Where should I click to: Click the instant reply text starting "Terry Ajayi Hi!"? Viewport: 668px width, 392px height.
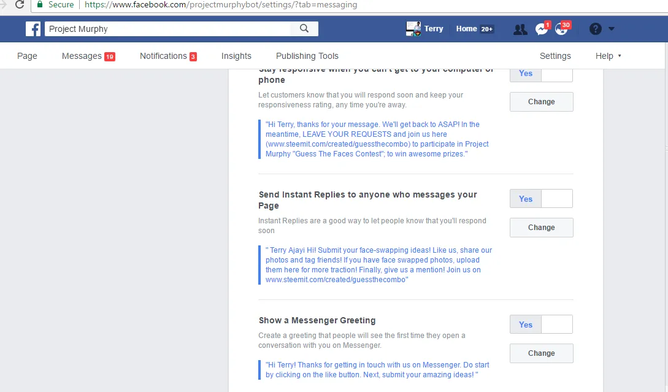pyautogui.click(x=378, y=264)
